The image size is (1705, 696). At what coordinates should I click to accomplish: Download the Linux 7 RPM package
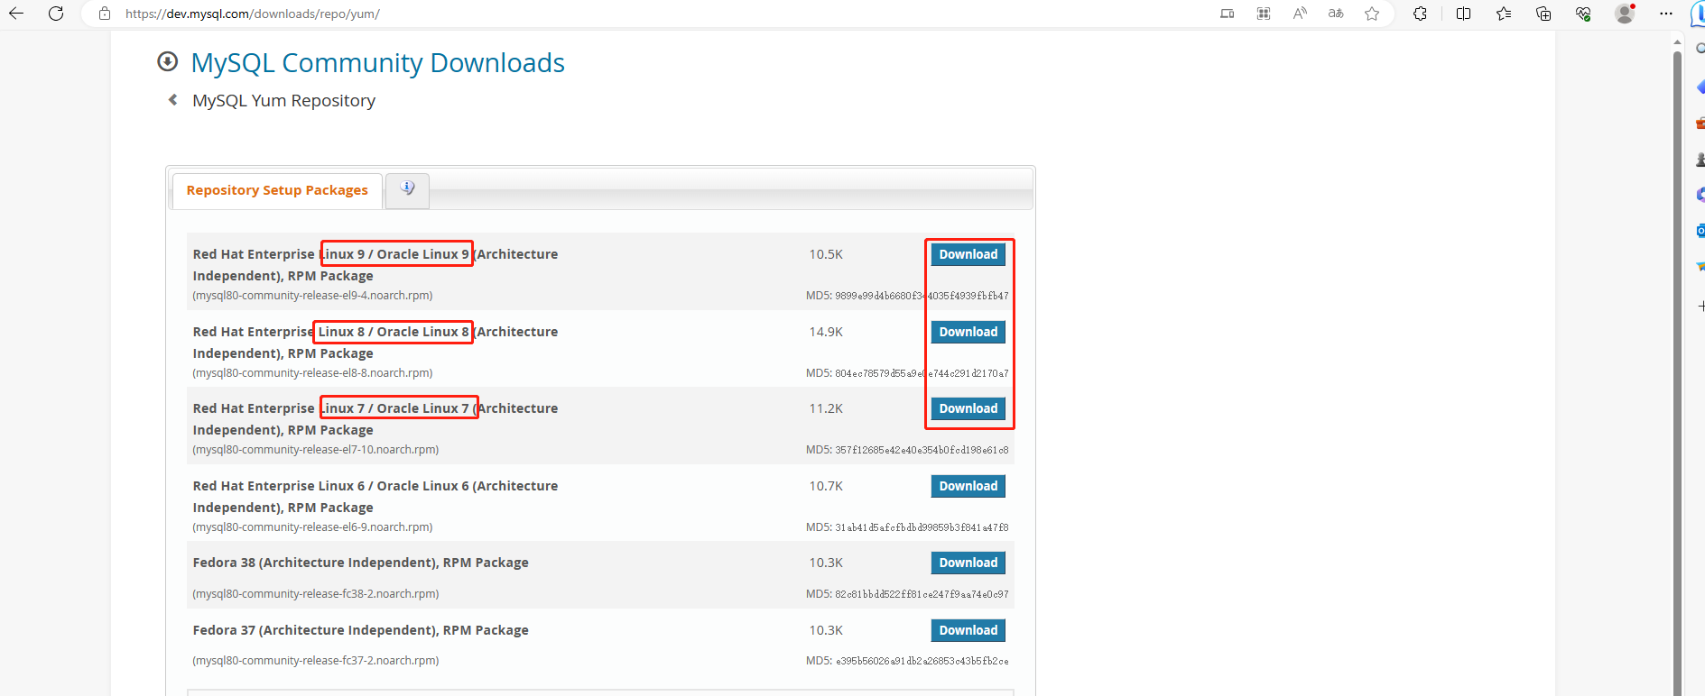pos(968,408)
